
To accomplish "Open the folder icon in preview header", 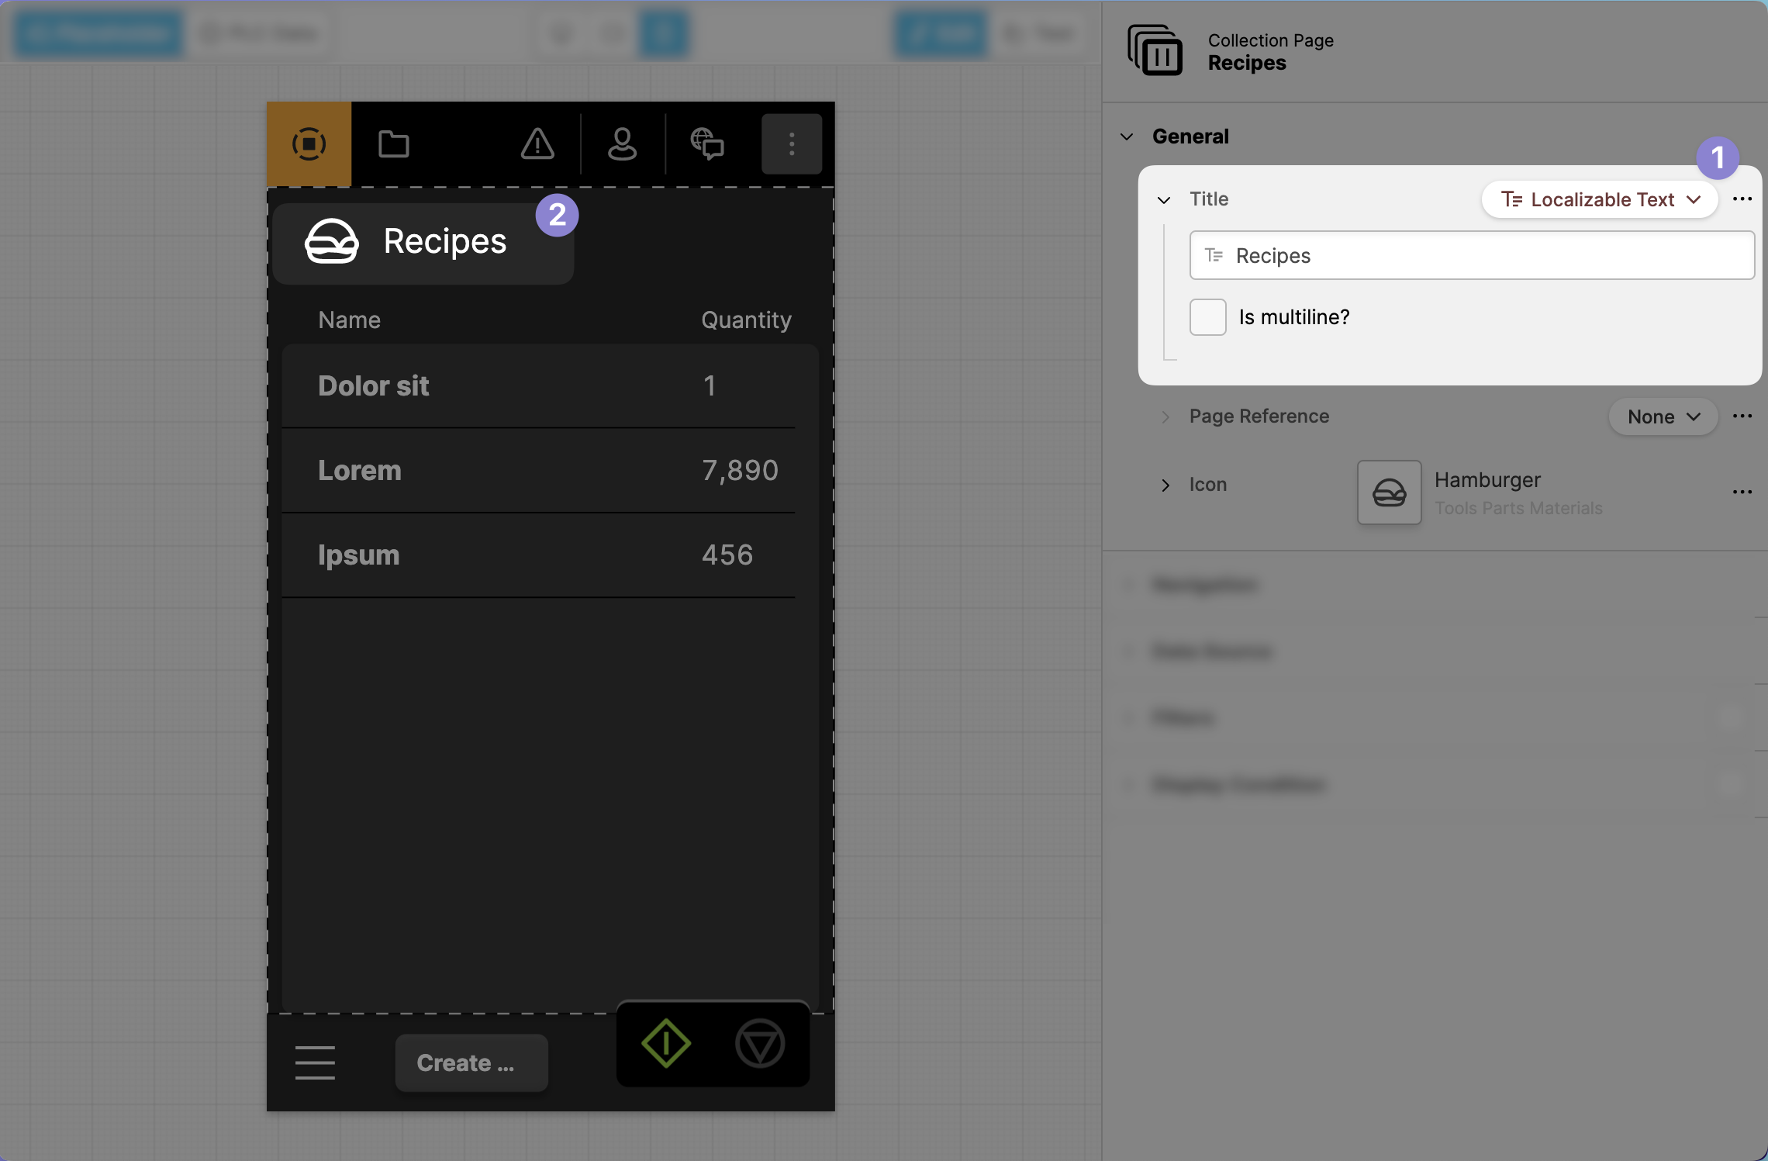I will point(393,144).
